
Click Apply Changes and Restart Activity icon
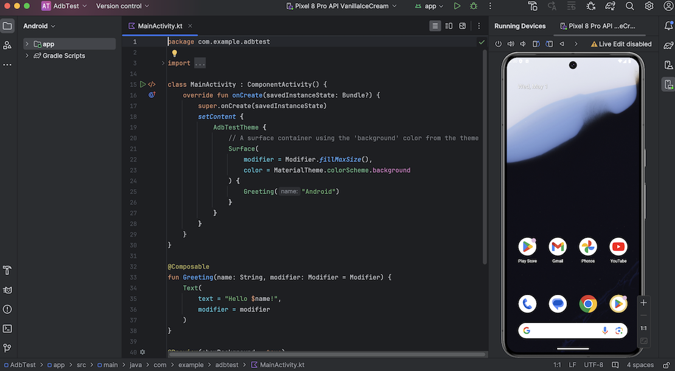(552, 6)
